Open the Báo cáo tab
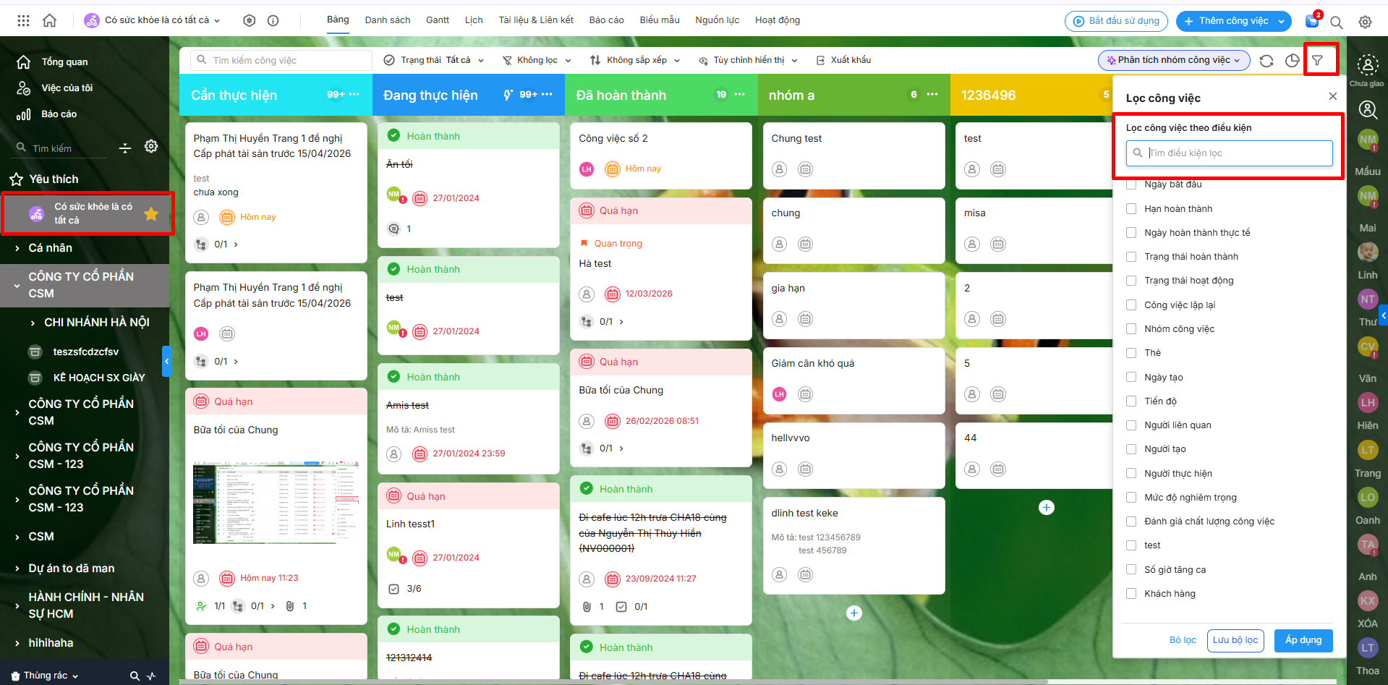Image resolution: width=1388 pixels, height=685 pixels. 607,20
